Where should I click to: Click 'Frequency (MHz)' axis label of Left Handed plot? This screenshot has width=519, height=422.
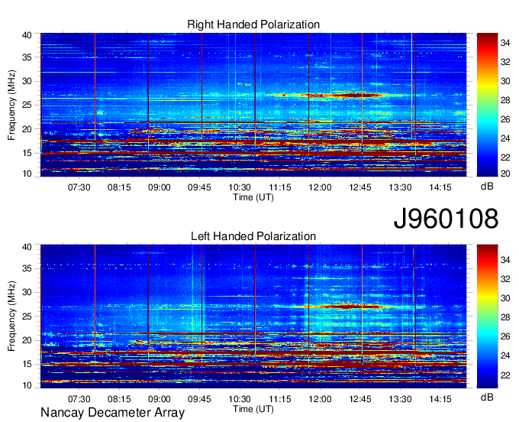click(x=11, y=316)
